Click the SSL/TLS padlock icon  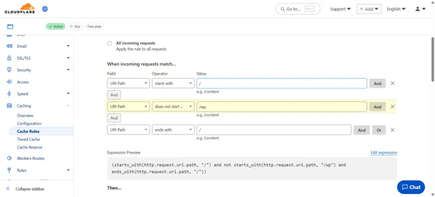(x=9, y=58)
